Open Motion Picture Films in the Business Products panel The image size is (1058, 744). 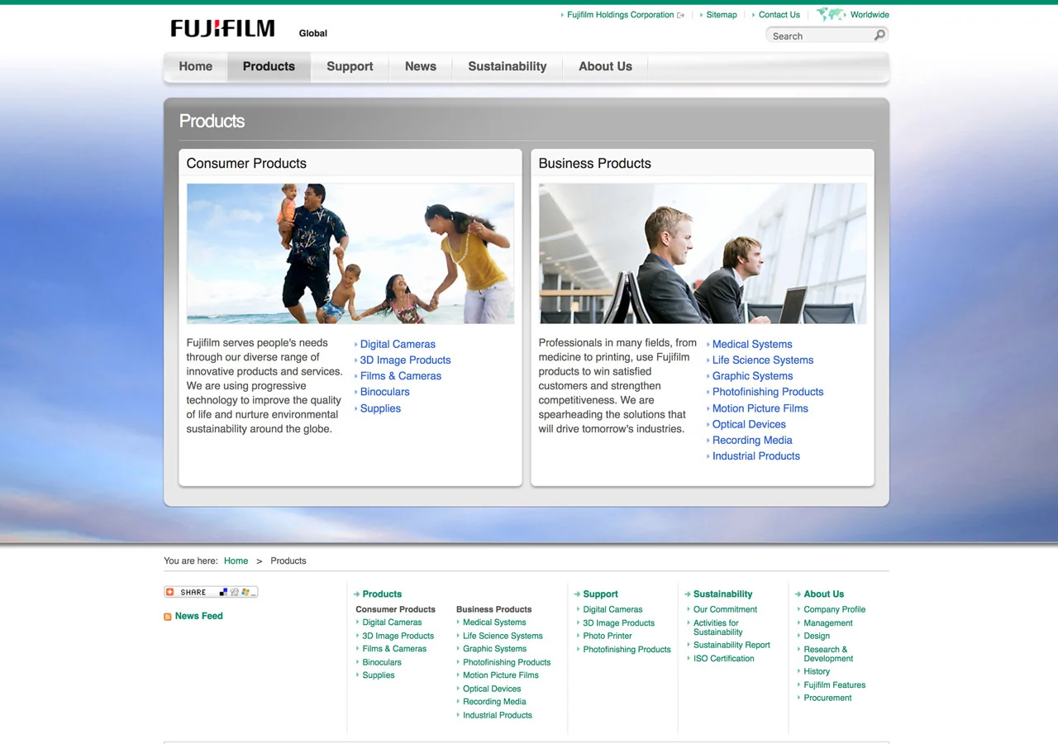[760, 408]
